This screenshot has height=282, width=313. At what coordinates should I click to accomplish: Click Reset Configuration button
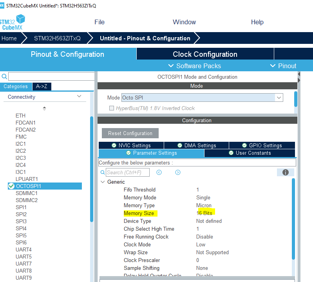[x=130, y=133]
